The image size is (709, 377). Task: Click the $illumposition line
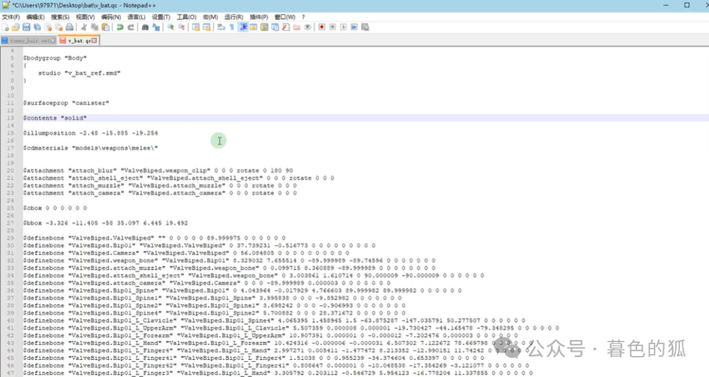91,133
